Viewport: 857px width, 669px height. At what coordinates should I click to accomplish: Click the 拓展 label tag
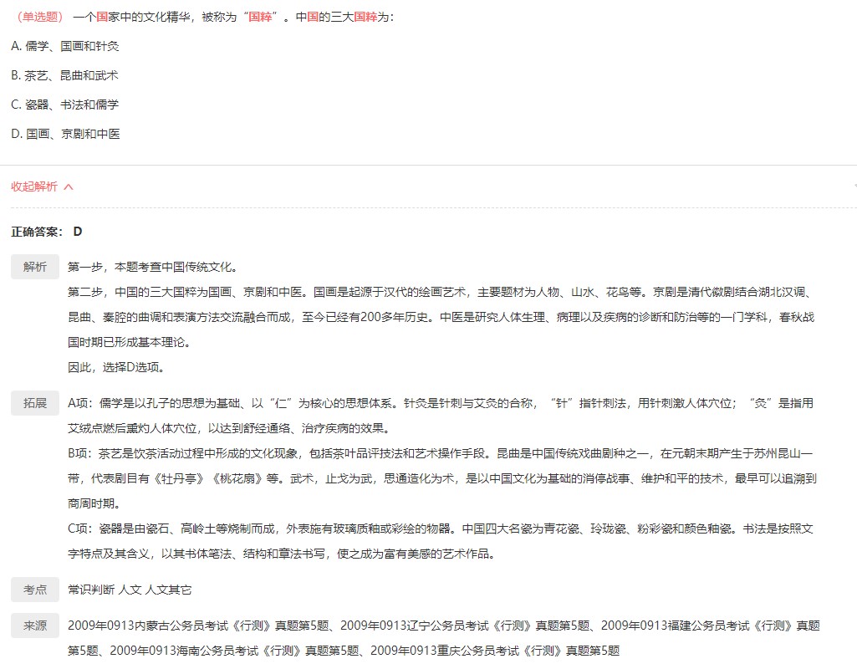coord(35,403)
